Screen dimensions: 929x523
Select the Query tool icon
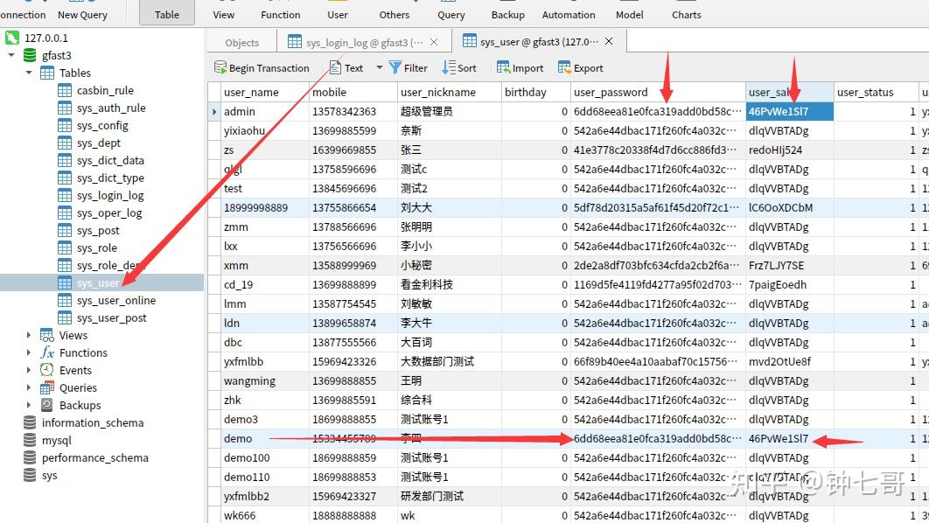tap(451, 13)
